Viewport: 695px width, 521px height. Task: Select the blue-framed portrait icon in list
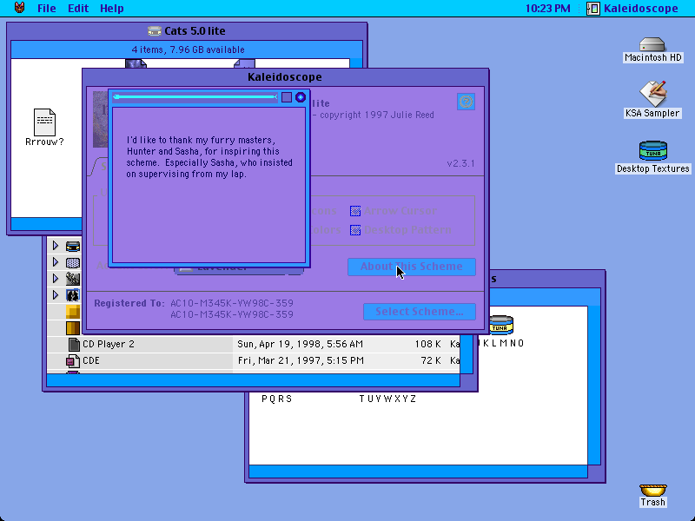click(73, 295)
